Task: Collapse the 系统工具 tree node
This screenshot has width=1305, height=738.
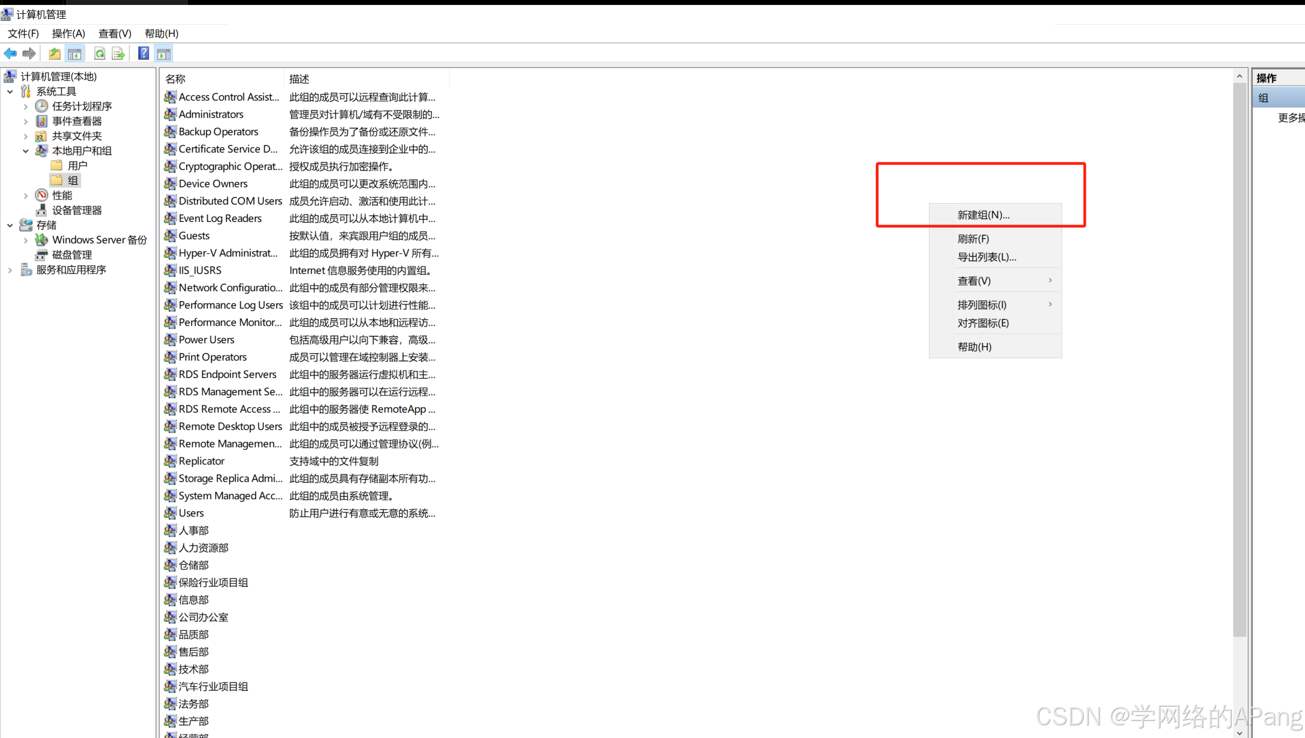Action: [10, 91]
